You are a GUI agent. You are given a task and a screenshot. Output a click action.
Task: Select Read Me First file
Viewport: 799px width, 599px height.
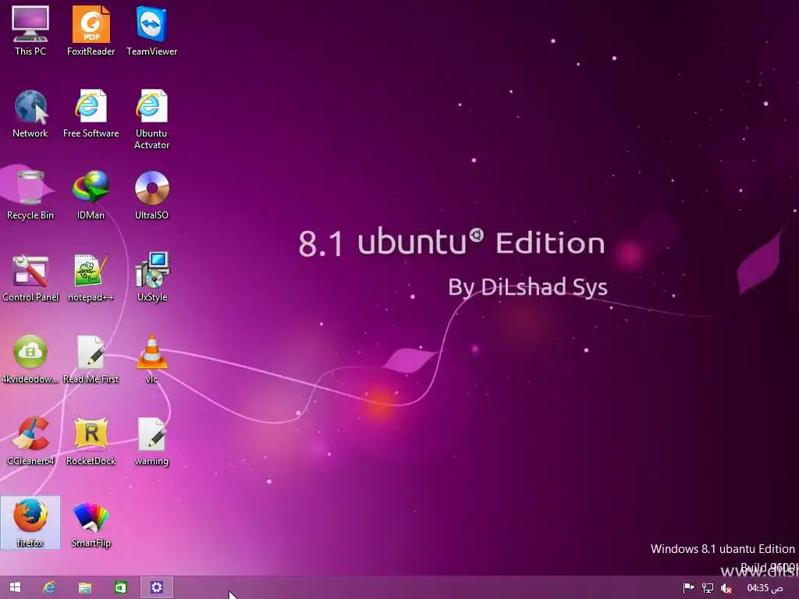point(91,359)
